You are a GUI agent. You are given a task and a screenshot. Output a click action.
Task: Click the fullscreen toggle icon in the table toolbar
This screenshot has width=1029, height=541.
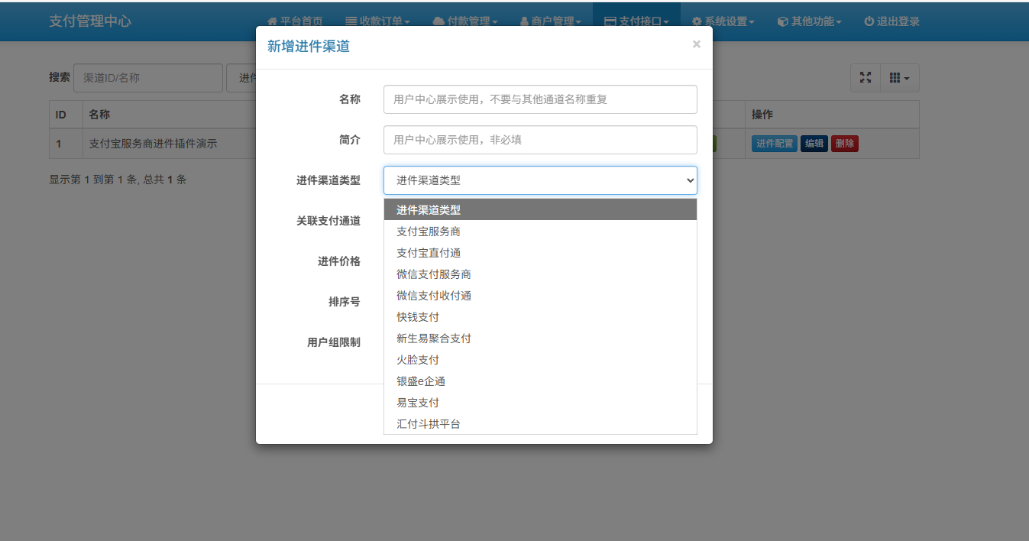(x=866, y=78)
